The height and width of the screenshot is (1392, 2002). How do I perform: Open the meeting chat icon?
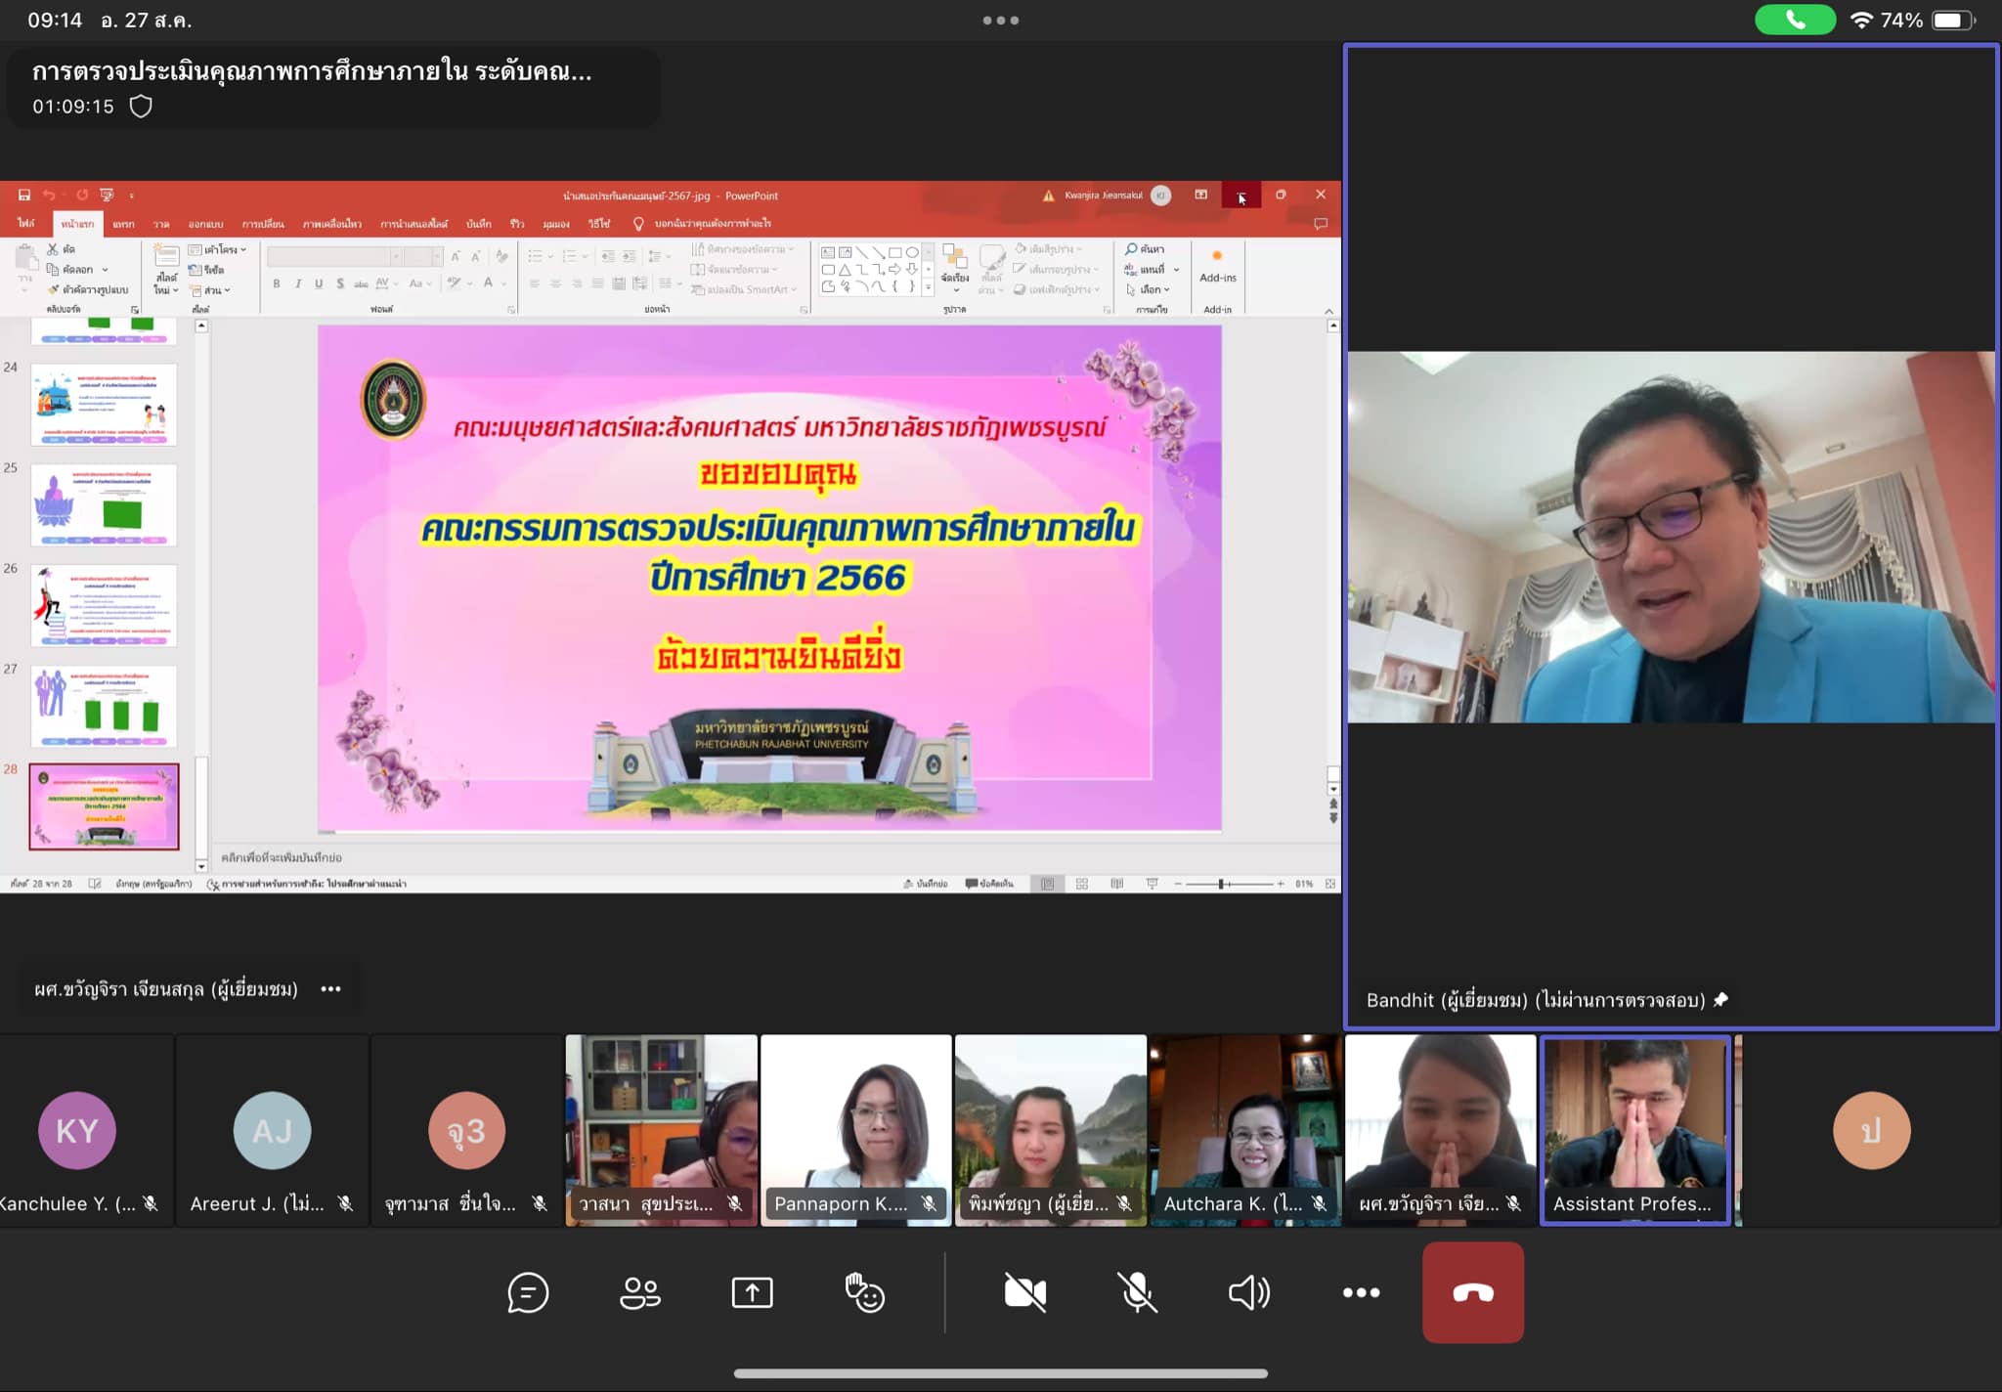tap(528, 1292)
